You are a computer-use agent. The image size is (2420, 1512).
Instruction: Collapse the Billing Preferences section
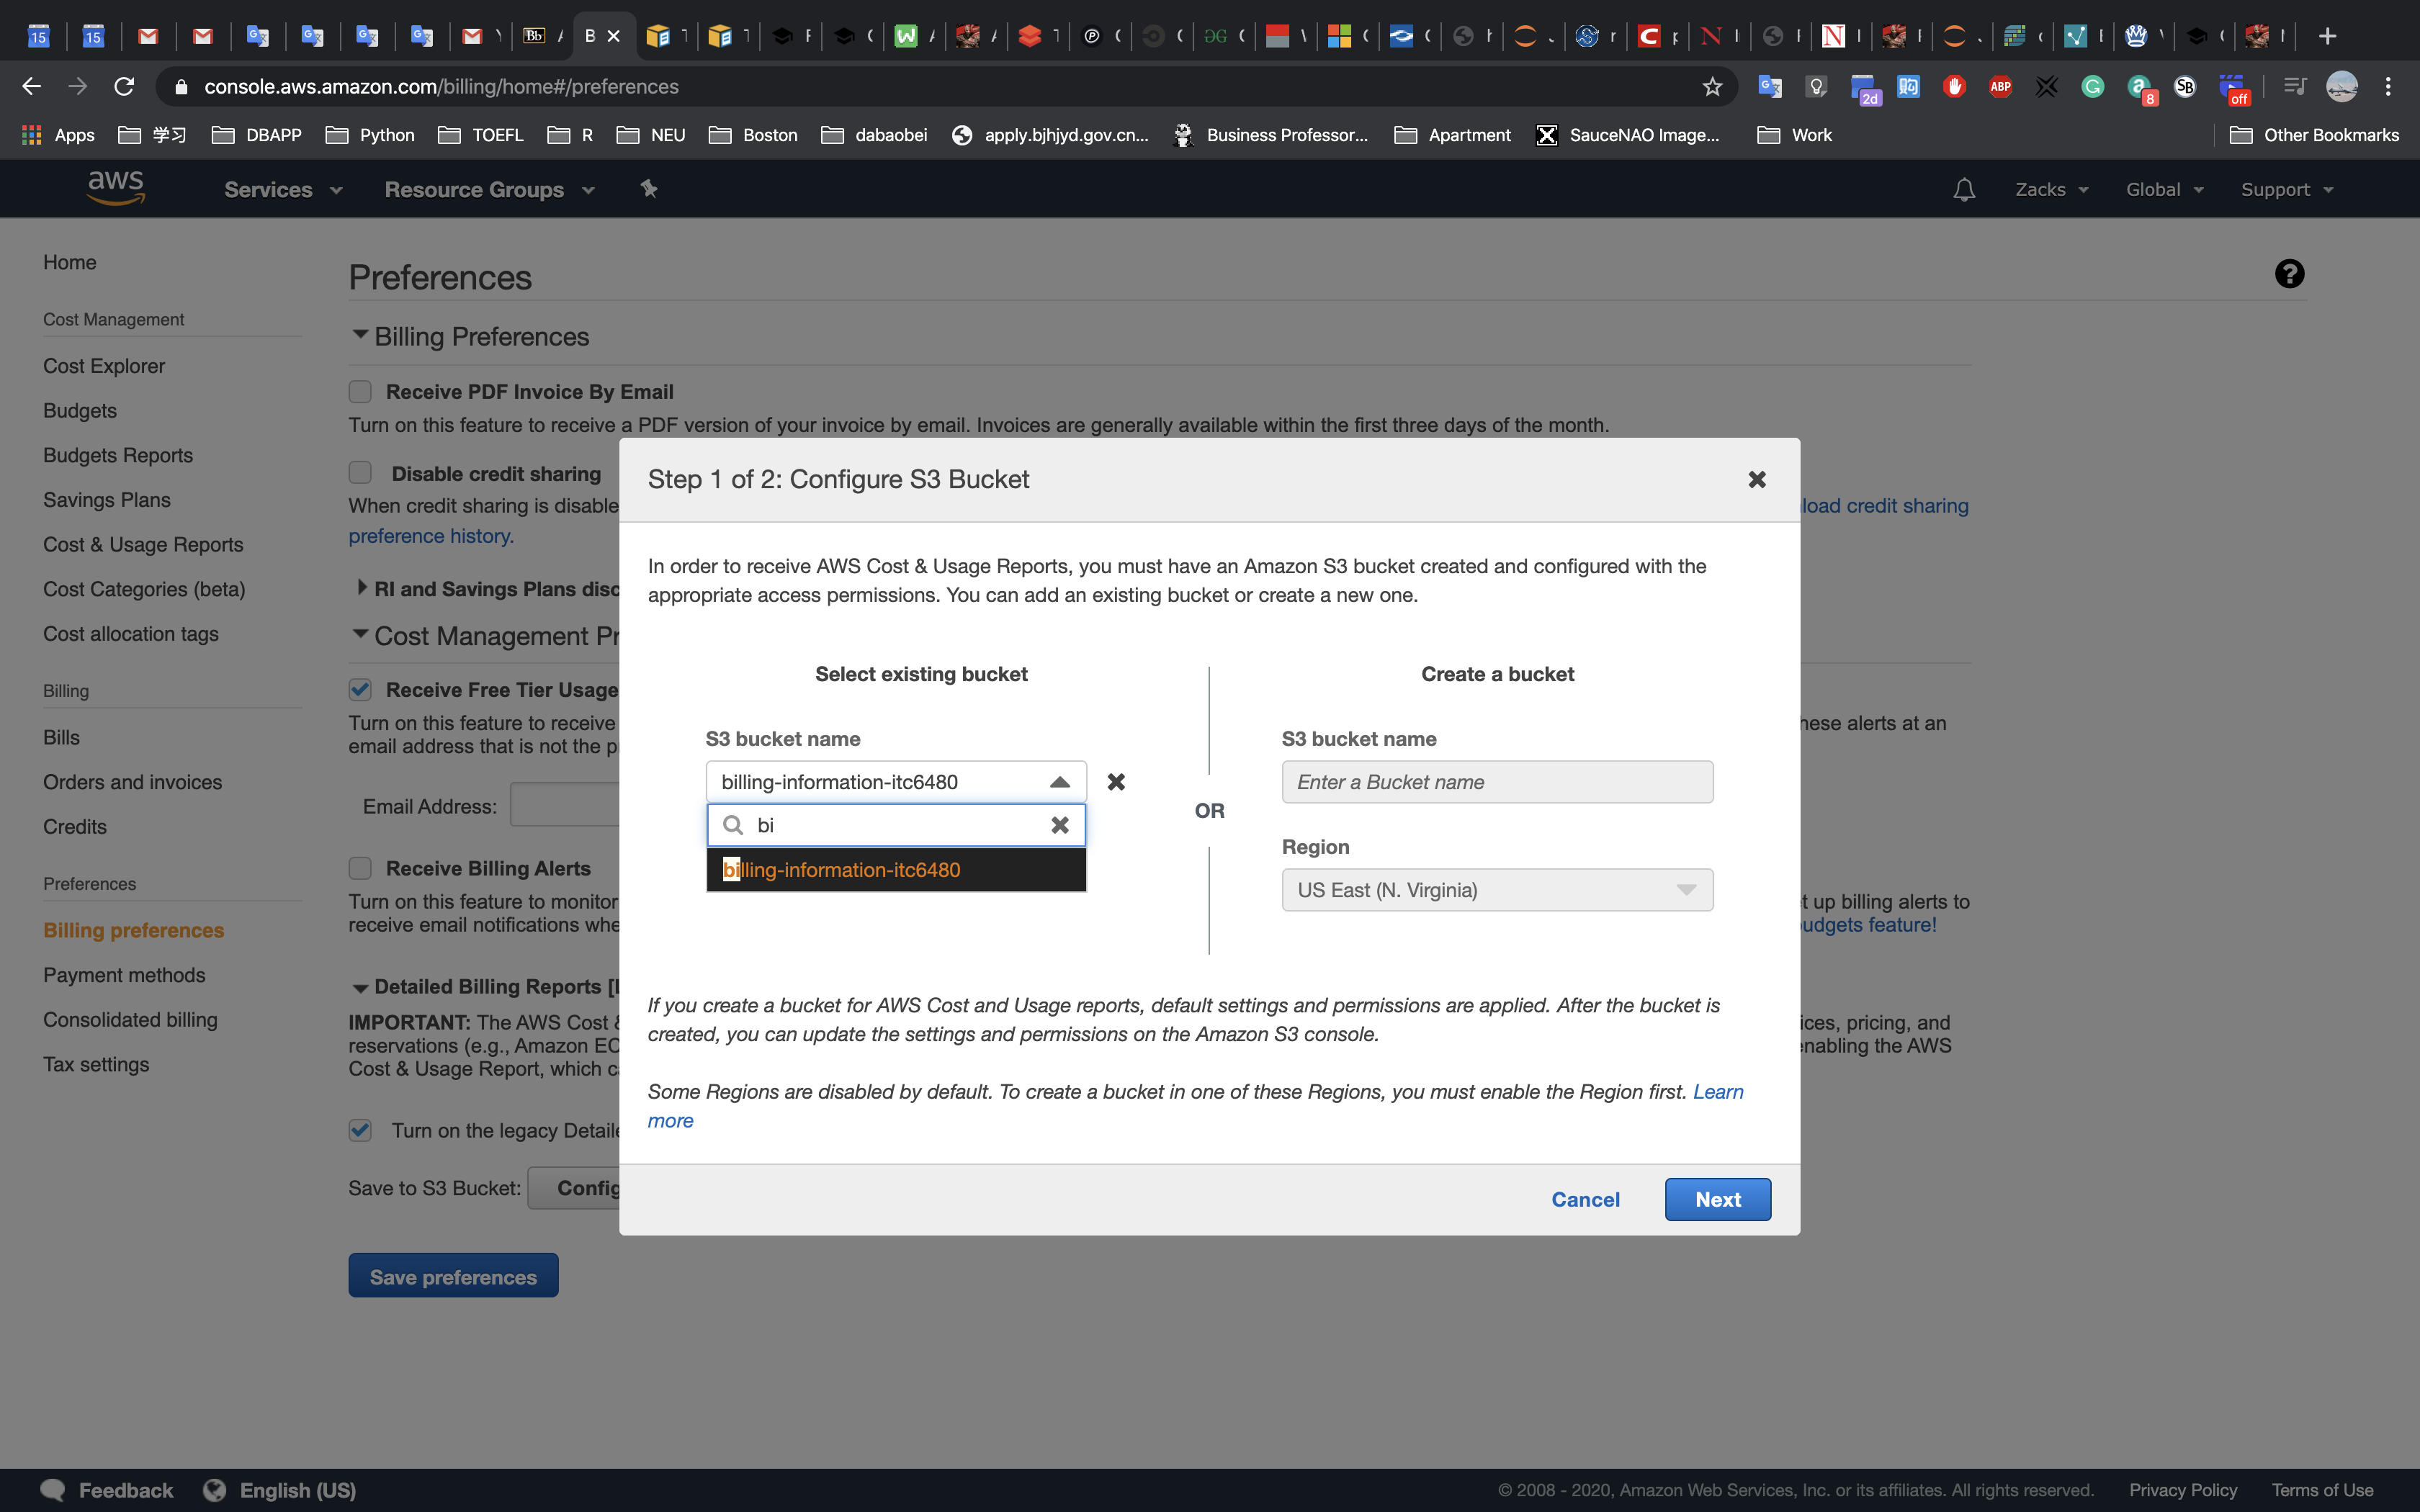click(360, 336)
